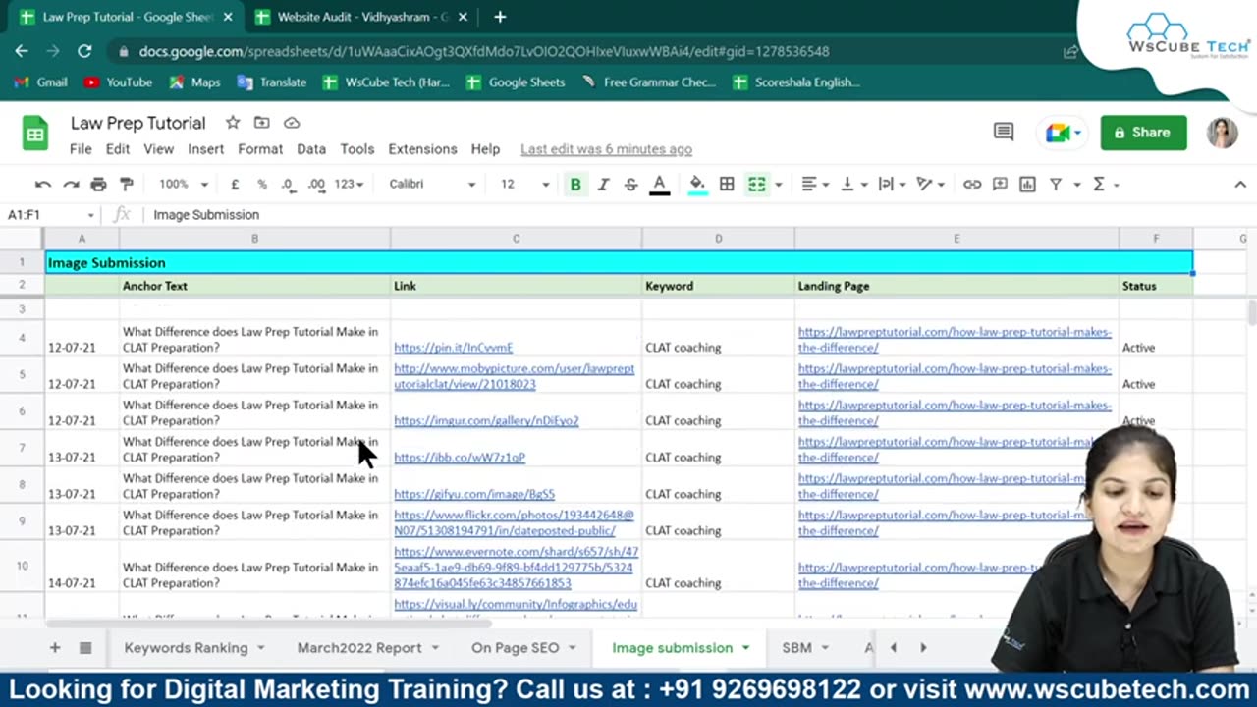The height and width of the screenshot is (707, 1257).
Task: Insert comment from toolbar icon
Action: click(x=1000, y=184)
